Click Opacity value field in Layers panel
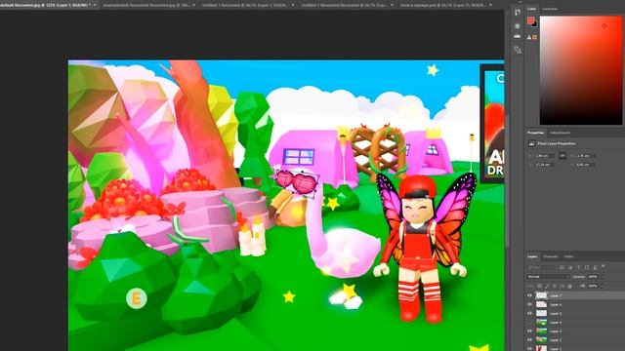The width and height of the screenshot is (625, 351). 593,277
